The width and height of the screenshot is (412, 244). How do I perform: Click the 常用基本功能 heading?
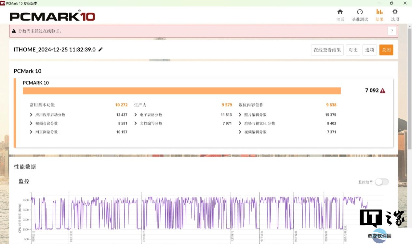pyautogui.click(x=42, y=105)
